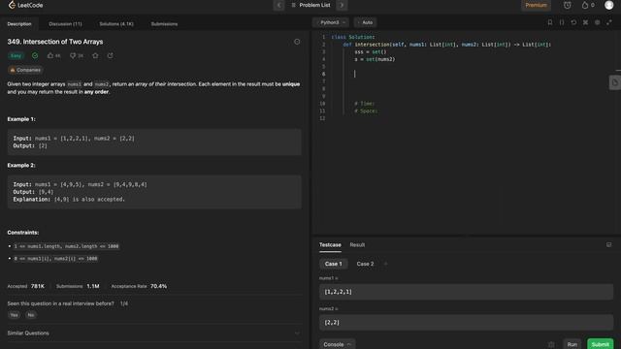
Task: Click the bookmark icon in editor toolbar
Action: click(550, 22)
